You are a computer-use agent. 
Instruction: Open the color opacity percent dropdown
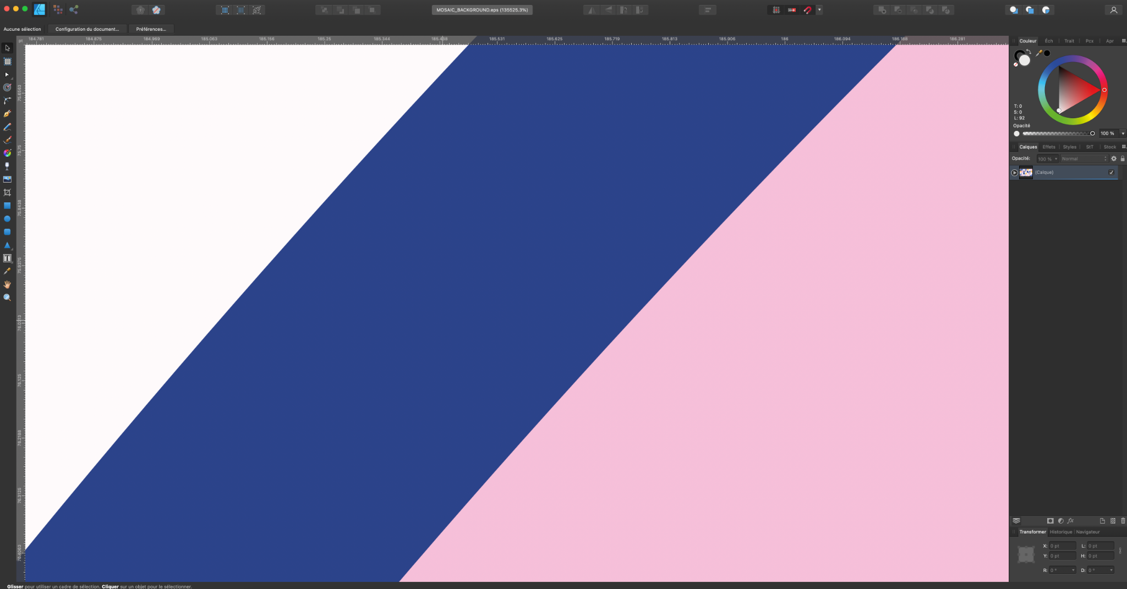(x=1123, y=134)
